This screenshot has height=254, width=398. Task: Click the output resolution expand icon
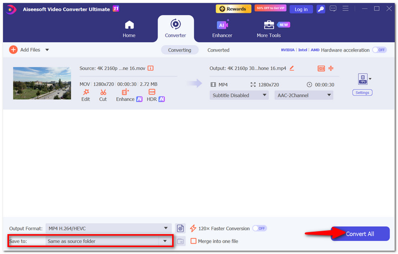253,85
